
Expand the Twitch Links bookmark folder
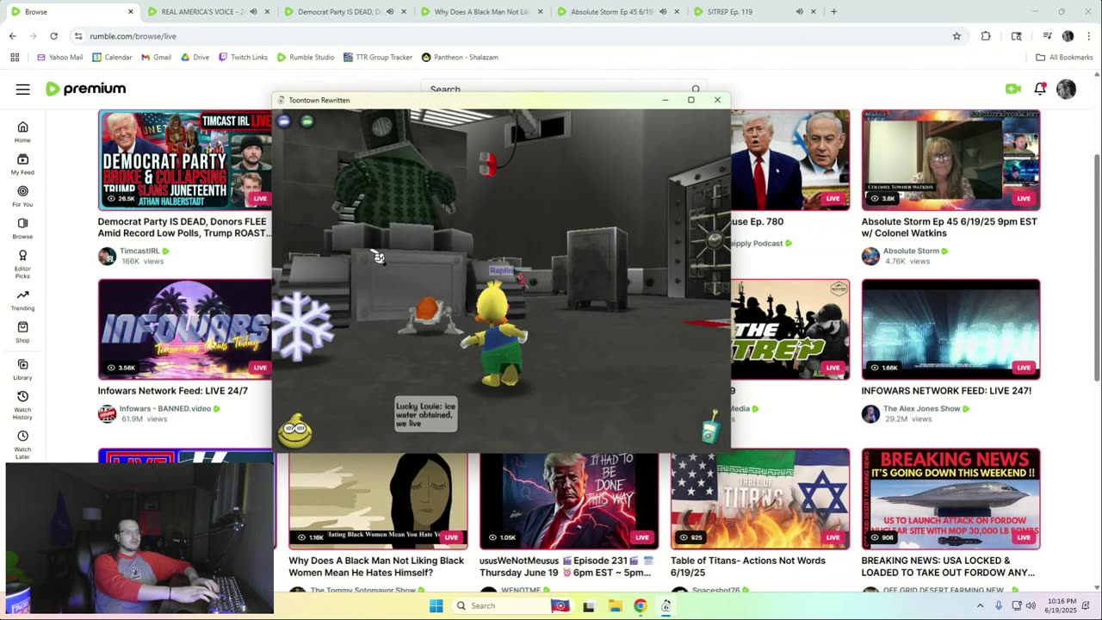point(243,57)
